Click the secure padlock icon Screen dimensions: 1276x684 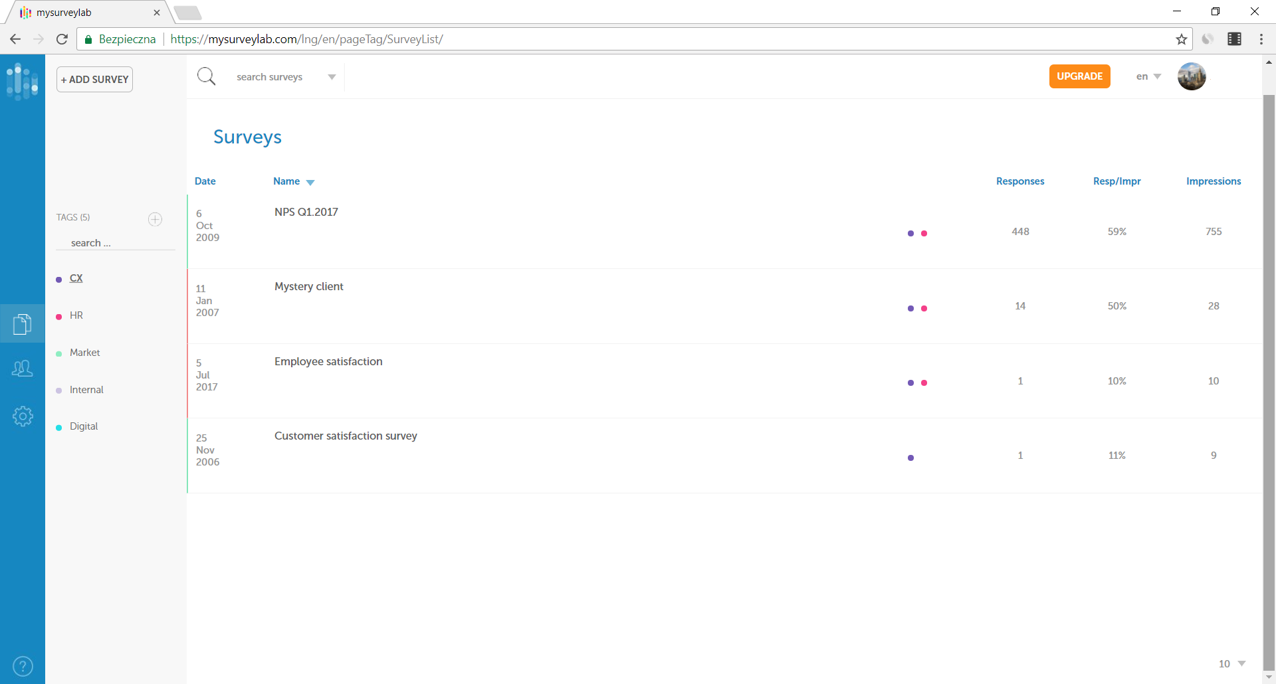click(x=88, y=39)
